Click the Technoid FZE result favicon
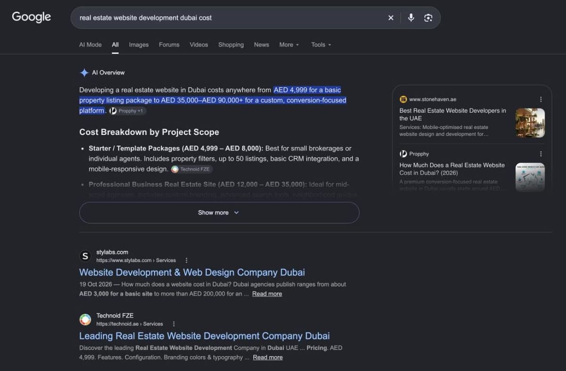The width and height of the screenshot is (566, 371). (85, 320)
